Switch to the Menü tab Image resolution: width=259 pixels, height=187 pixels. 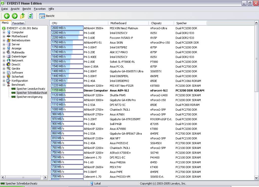tap(5, 23)
